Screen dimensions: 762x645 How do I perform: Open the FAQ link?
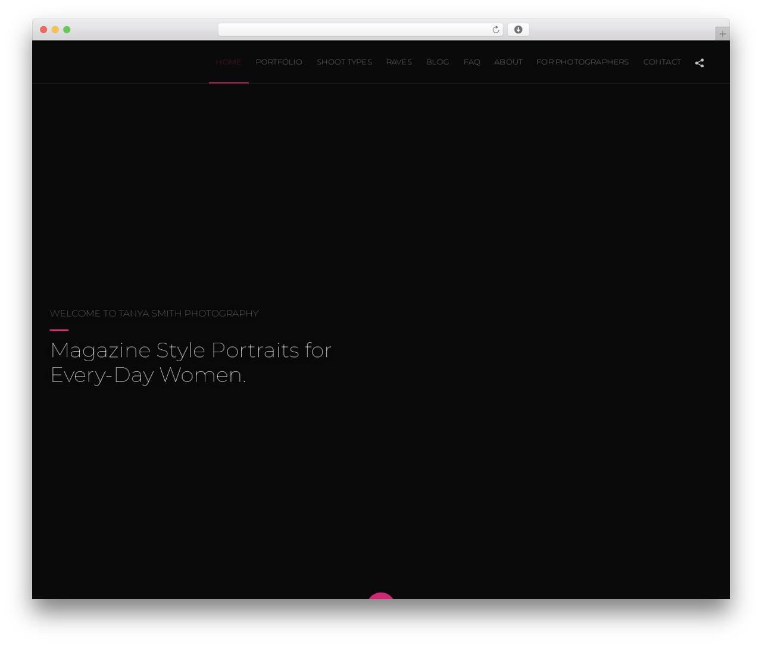click(x=471, y=62)
